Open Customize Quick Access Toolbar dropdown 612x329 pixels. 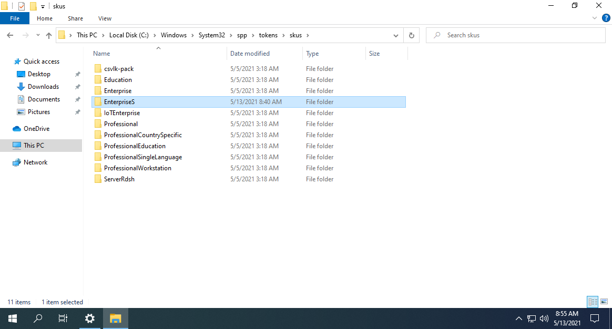(x=43, y=6)
